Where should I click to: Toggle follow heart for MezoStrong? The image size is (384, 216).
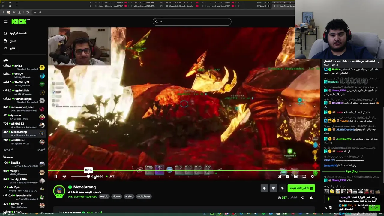(x=273, y=188)
